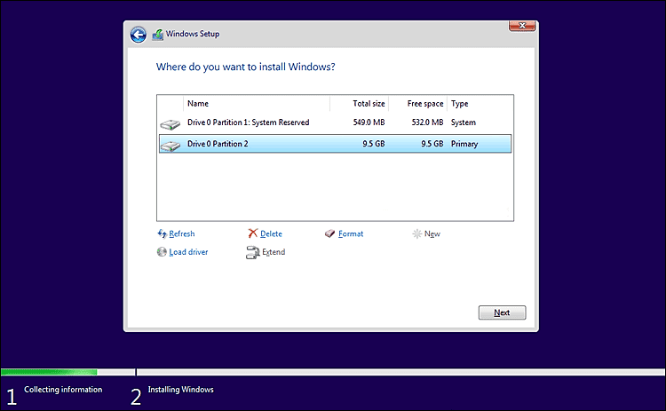This screenshot has width=666, height=411.
Task: Click the System type cell
Action: coord(464,123)
